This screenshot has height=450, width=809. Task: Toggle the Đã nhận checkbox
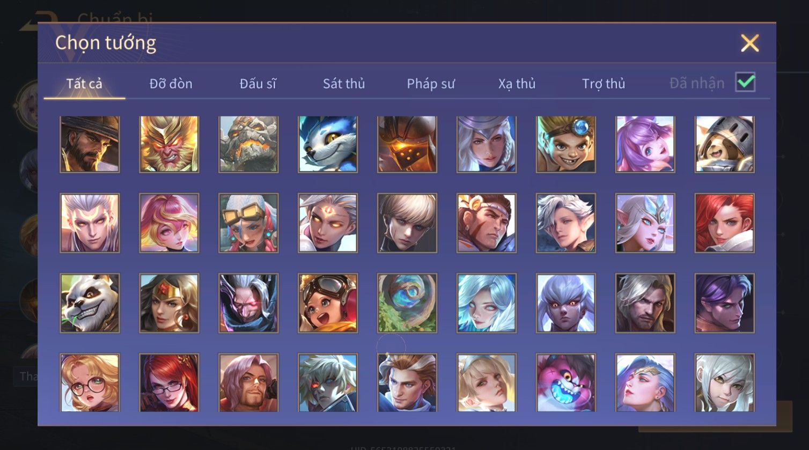pyautogui.click(x=745, y=83)
